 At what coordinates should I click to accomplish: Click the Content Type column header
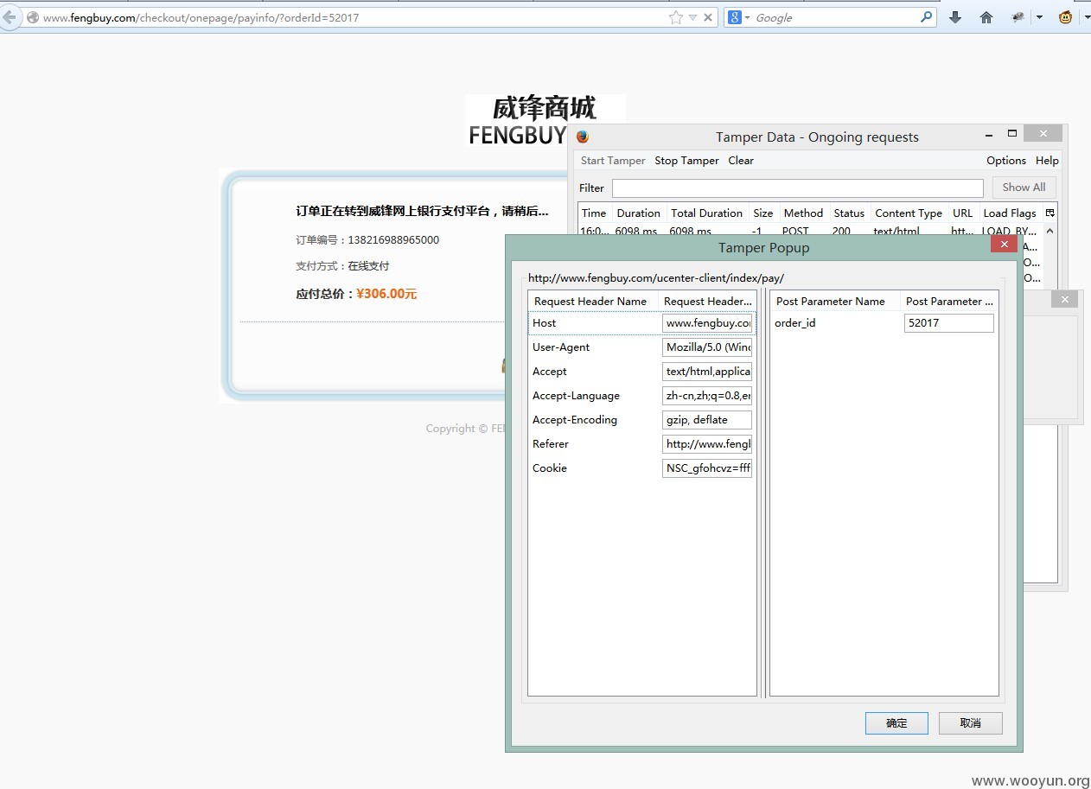tap(909, 213)
